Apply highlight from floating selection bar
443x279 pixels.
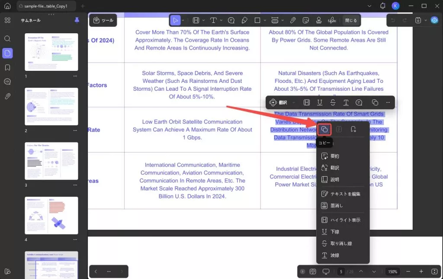tap(307, 103)
